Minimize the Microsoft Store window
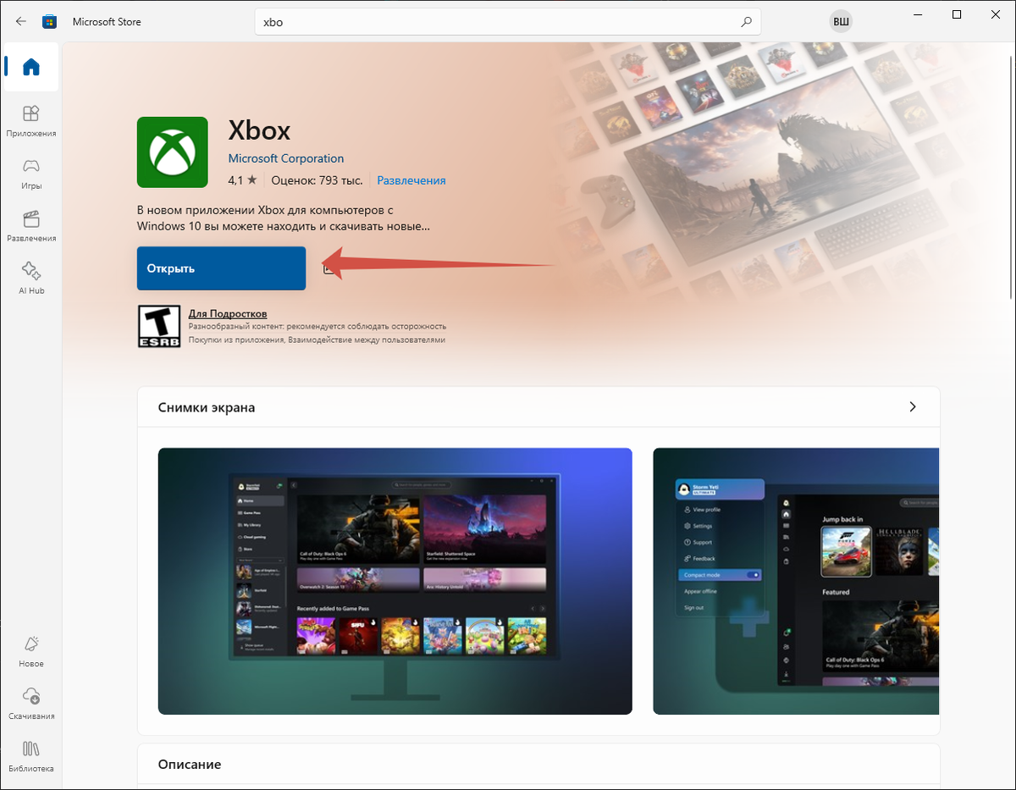Screen dimensions: 1016x790 pyautogui.click(x=918, y=14)
